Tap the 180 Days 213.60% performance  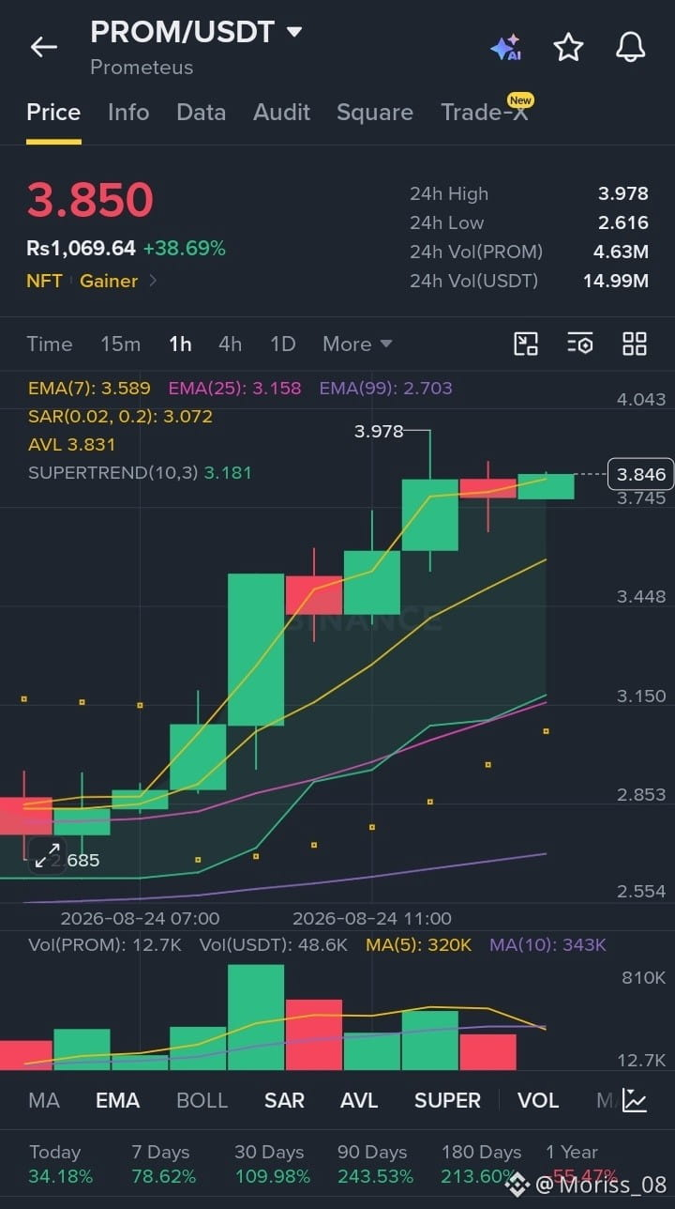click(x=481, y=1164)
